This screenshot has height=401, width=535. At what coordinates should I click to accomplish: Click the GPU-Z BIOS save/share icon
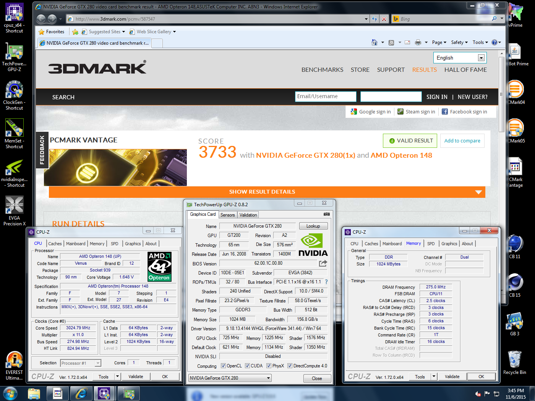point(323,263)
